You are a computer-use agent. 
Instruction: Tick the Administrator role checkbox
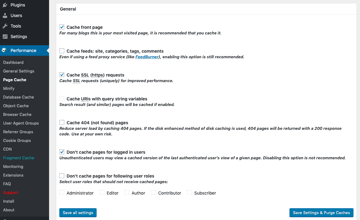coord(62,192)
